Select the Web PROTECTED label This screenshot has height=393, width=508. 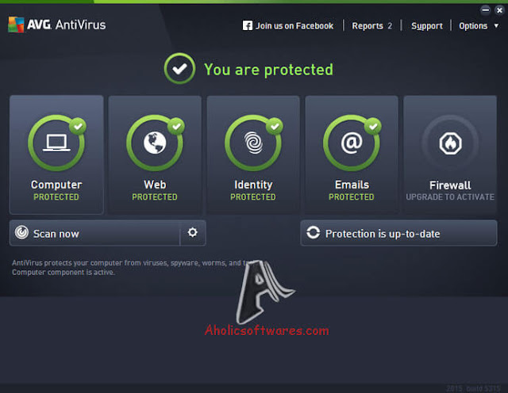tap(155, 196)
